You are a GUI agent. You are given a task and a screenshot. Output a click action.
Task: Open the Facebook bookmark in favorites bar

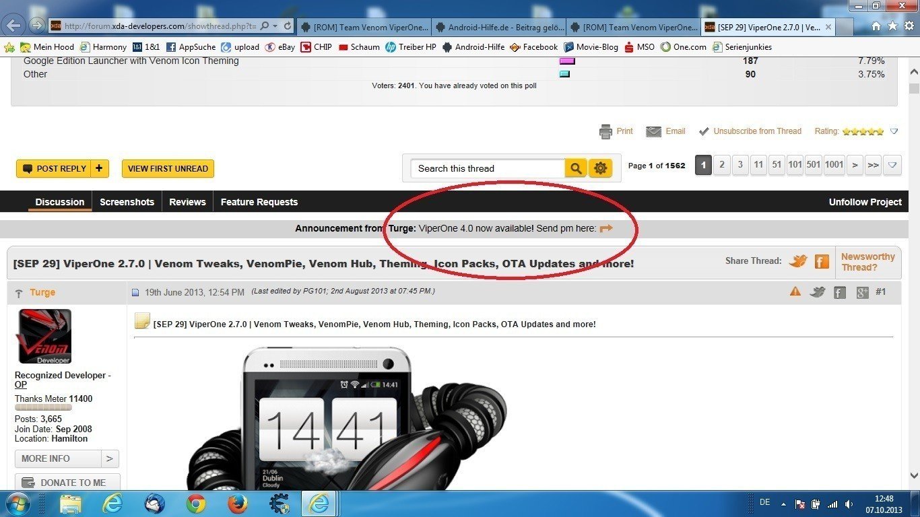(533, 47)
